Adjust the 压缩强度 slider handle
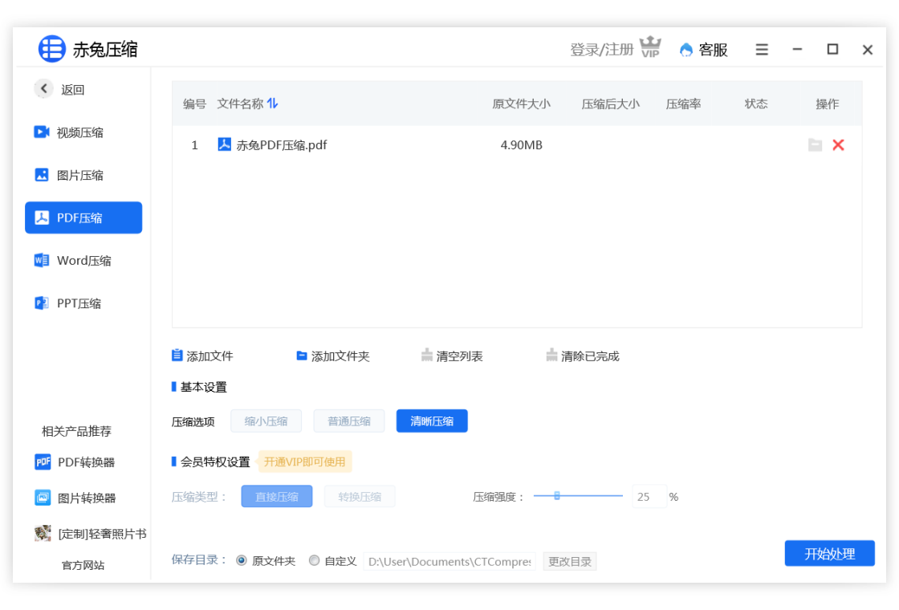The image size is (899, 610). 557,496
